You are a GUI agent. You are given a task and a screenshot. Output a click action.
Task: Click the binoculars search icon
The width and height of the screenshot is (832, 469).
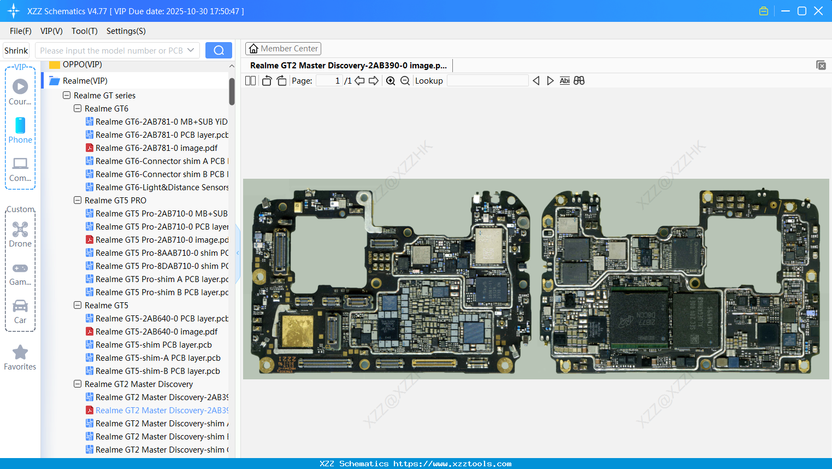pyautogui.click(x=579, y=81)
